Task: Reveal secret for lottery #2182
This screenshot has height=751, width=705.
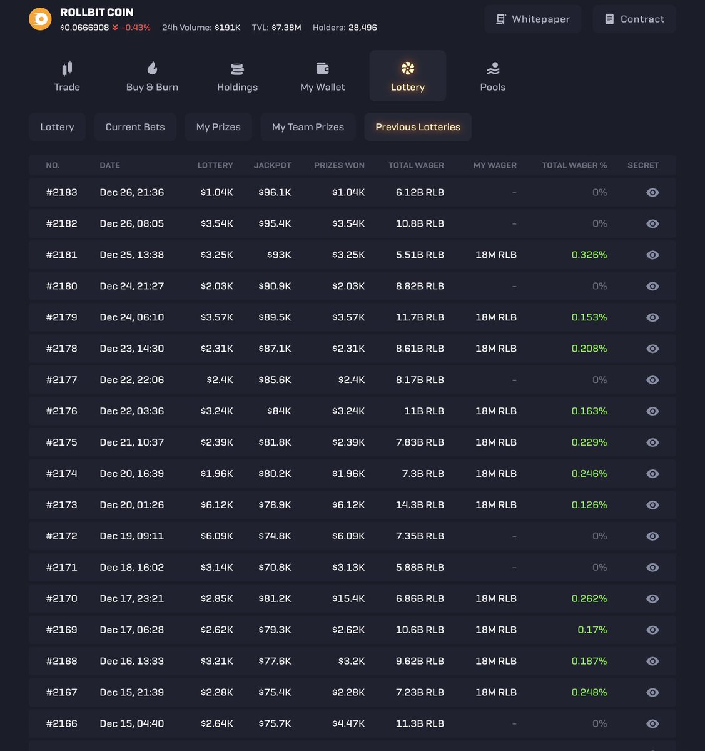Action: (652, 224)
